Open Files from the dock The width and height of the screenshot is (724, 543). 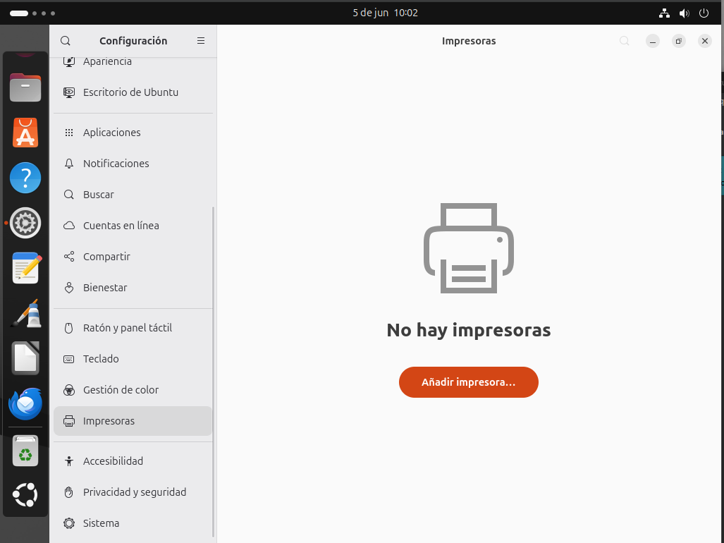(x=25, y=87)
